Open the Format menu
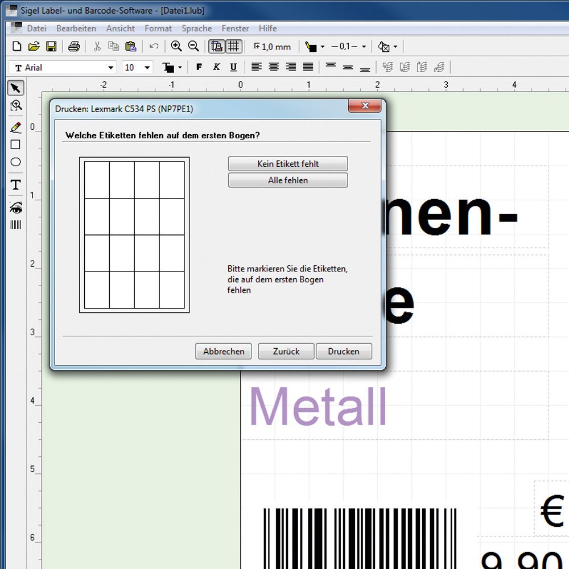The height and width of the screenshot is (569, 569). click(x=158, y=28)
